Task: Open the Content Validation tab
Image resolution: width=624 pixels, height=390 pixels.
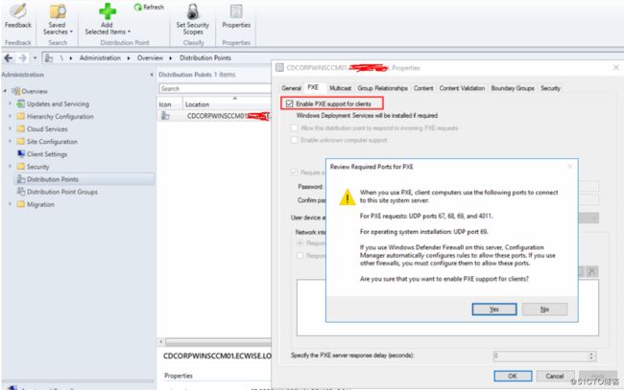Action: click(x=462, y=88)
